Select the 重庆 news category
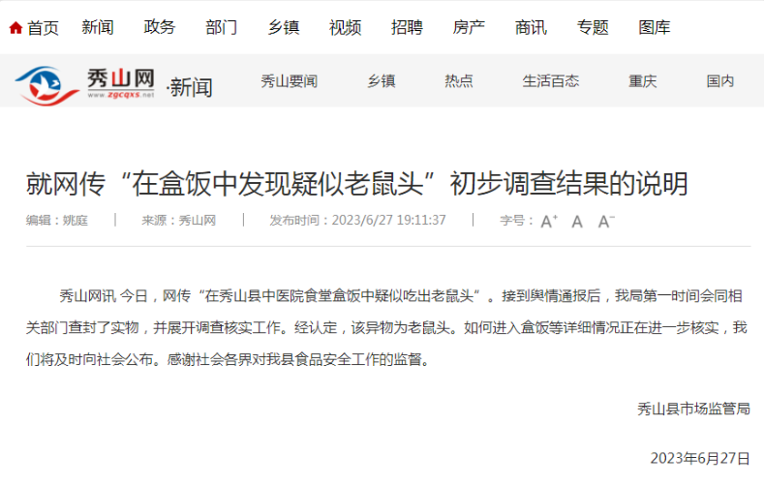This screenshot has height=486, width=764. 642,80
